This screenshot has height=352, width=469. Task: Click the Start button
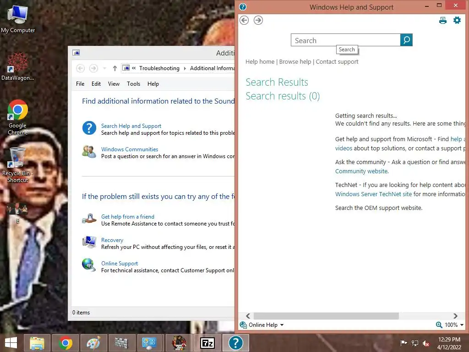[11, 343]
